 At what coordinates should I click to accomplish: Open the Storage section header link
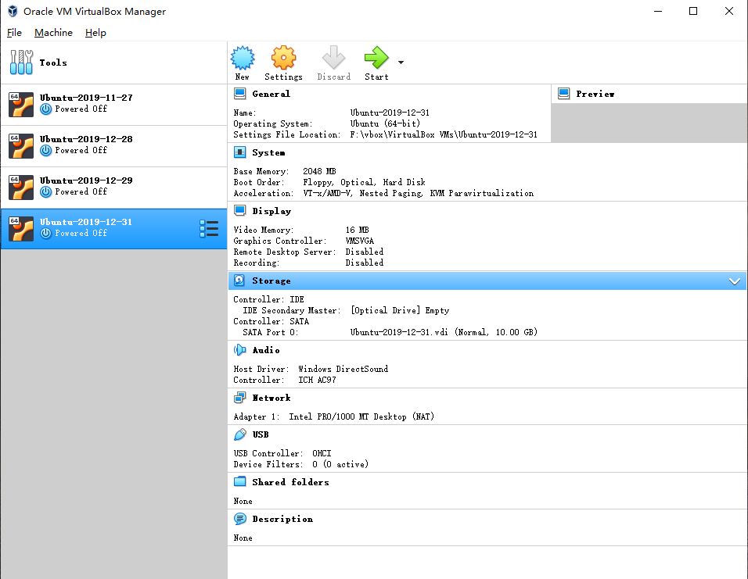click(271, 281)
